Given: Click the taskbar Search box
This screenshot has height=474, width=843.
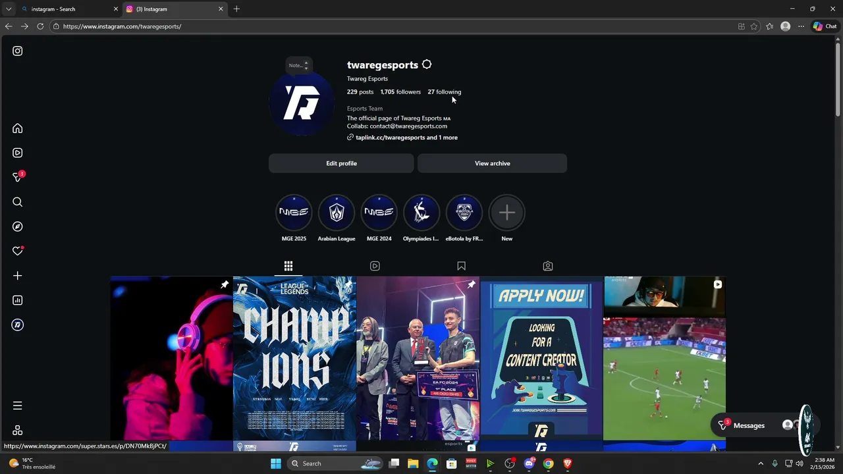Looking at the screenshot, I should (335, 463).
